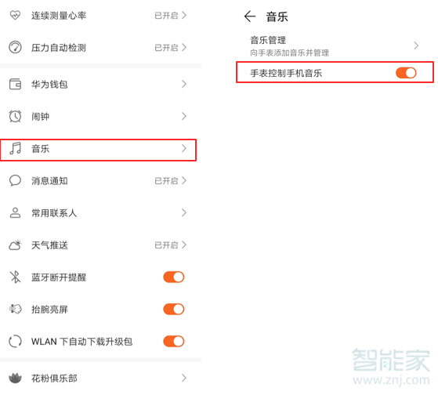438x395 pixels.
Task: Tap the chat bubble icon for 消息通知
Action: click(x=15, y=180)
